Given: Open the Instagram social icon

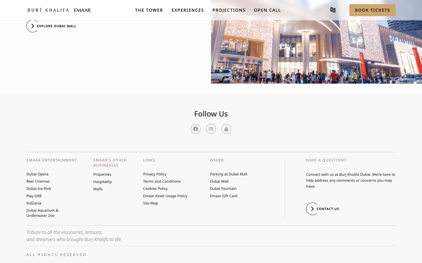Looking at the screenshot, I should pos(211,129).
